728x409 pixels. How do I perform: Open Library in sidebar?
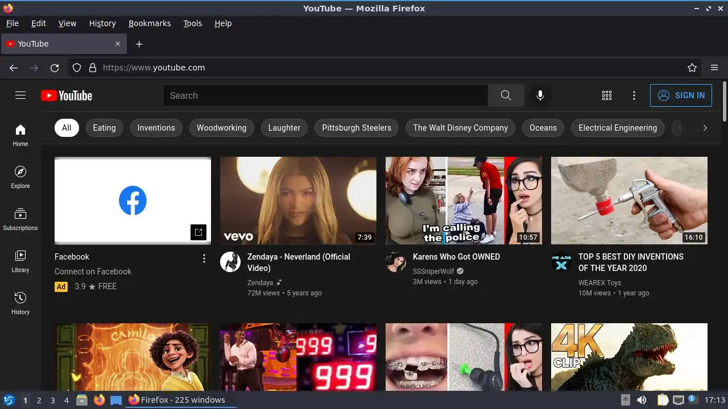20,261
